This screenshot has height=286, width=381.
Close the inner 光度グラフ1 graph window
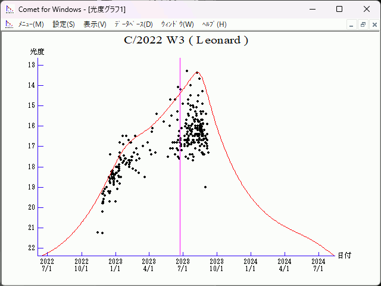click(373, 24)
